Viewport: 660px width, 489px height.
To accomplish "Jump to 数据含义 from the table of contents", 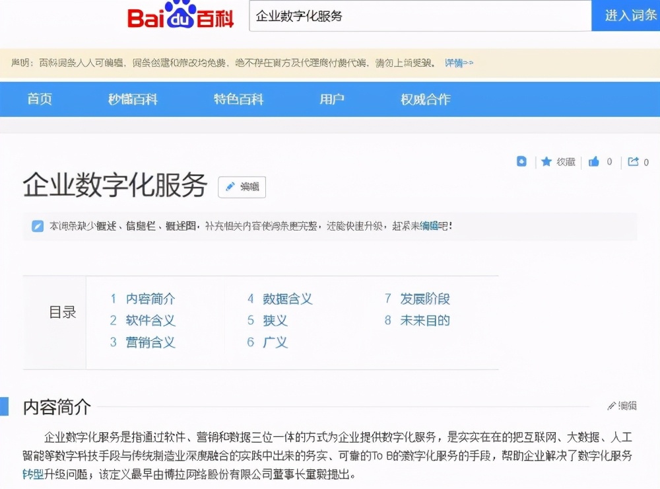I will (x=288, y=299).
